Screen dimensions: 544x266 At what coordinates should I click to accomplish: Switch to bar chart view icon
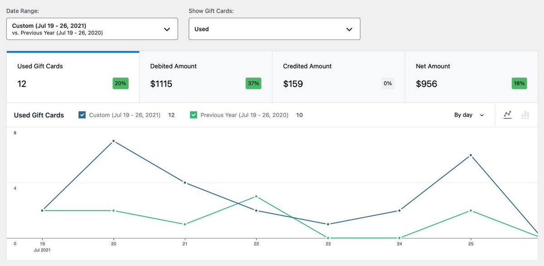[x=525, y=115]
